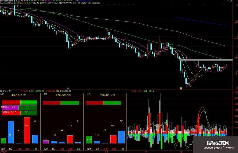Expand the 资金分布 indicator dropdown icon
This screenshot has width=238, height=153.
click(x=1, y=91)
